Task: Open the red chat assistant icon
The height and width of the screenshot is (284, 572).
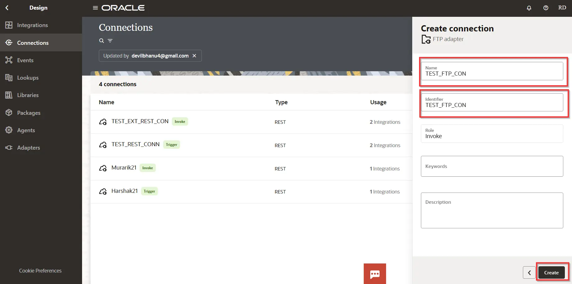Action: click(x=375, y=274)
